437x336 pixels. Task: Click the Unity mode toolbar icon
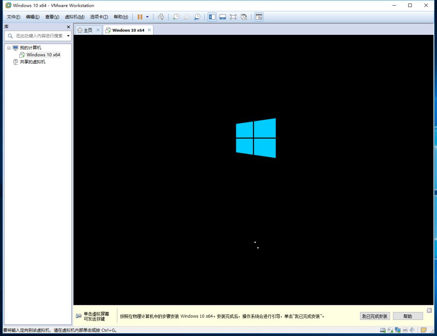244,17
